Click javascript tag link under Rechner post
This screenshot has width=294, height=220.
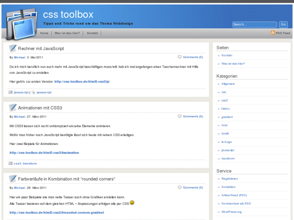44,92
